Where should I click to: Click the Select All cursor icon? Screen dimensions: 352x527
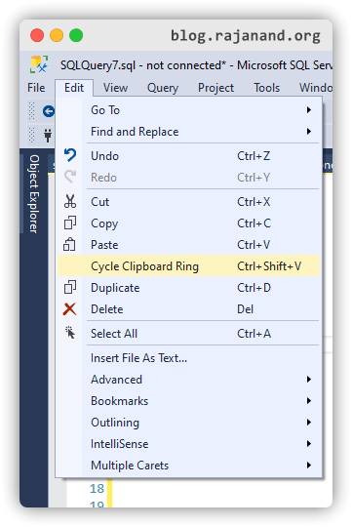point(70,333)
